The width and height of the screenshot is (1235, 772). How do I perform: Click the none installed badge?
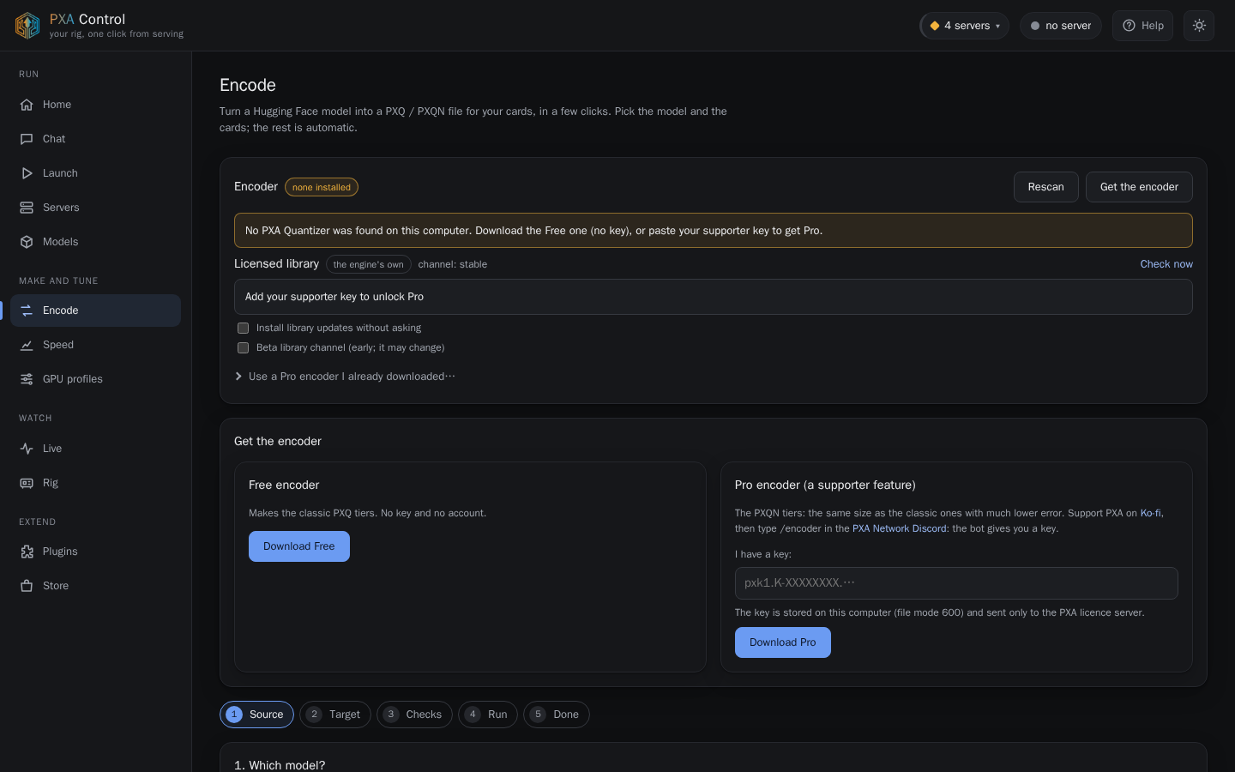(x=322, y=187)
